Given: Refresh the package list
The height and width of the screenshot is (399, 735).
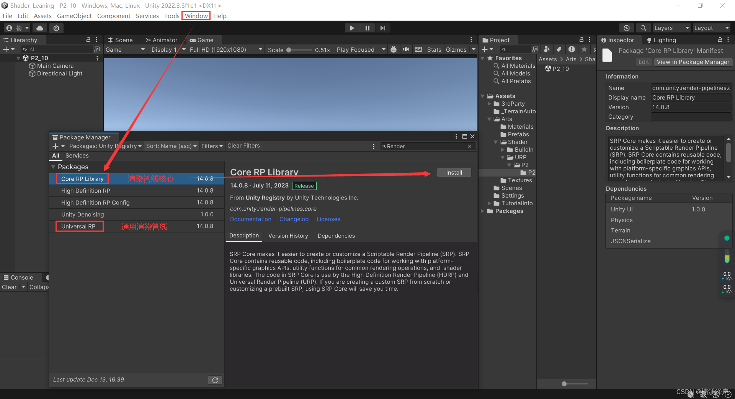Looking at the screenshot, I should click(x=215, y=380).
